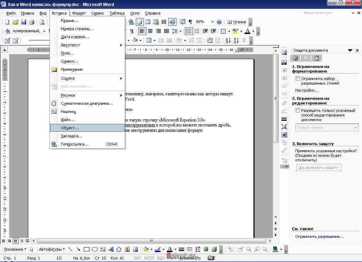Go to the task pane Home icon

click(317, 58)
